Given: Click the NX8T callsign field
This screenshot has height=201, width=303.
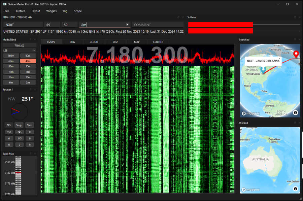Looking at the screenshot, I should coord(23,25).
